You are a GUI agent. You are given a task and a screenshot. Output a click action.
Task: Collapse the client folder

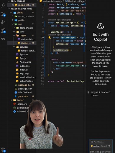(11, 13)
